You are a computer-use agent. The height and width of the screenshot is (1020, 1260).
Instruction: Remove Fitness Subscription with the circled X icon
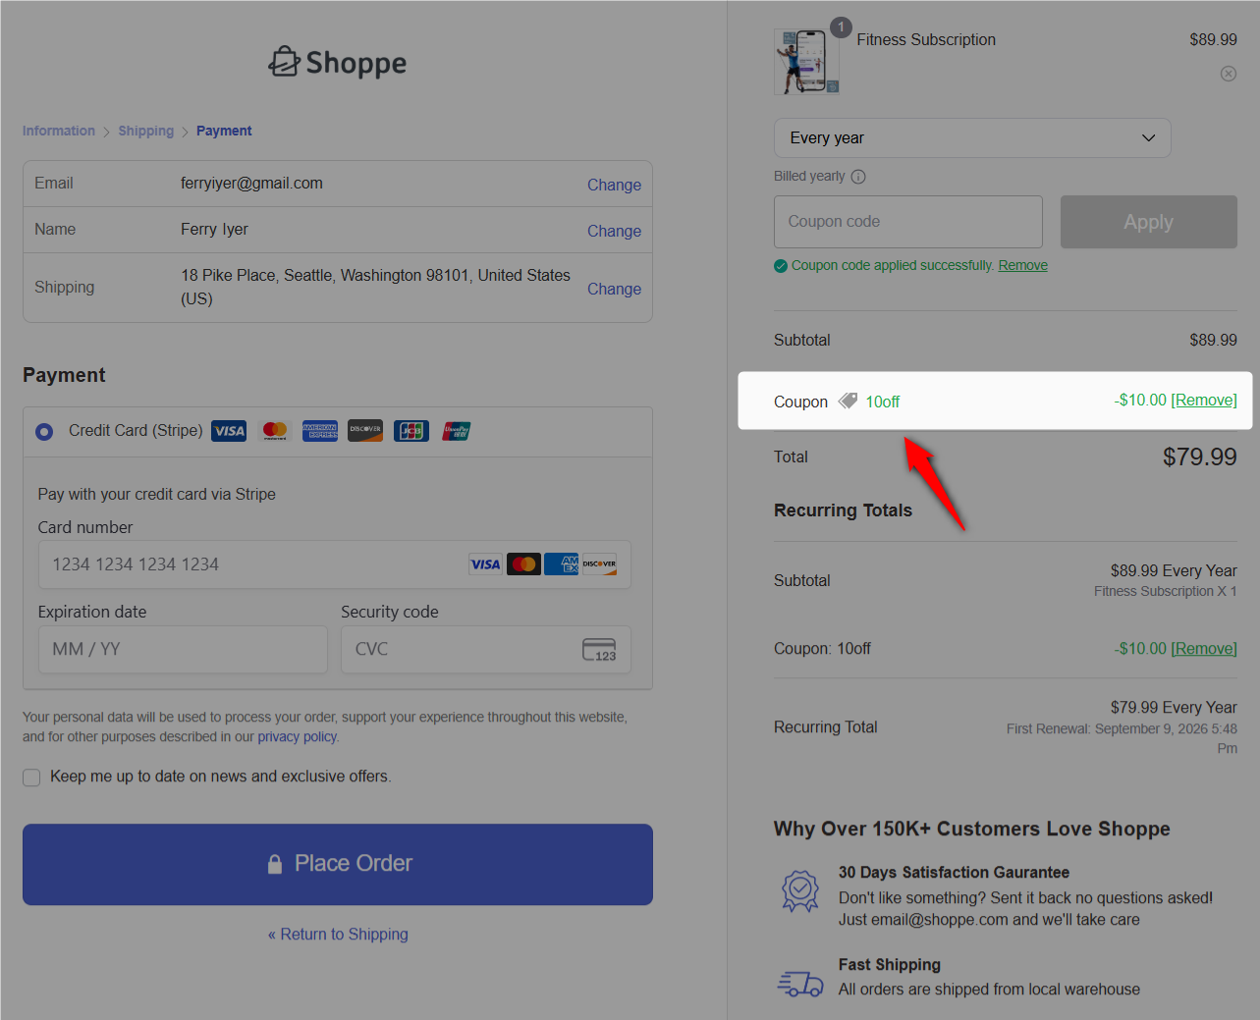[1228, 74]
